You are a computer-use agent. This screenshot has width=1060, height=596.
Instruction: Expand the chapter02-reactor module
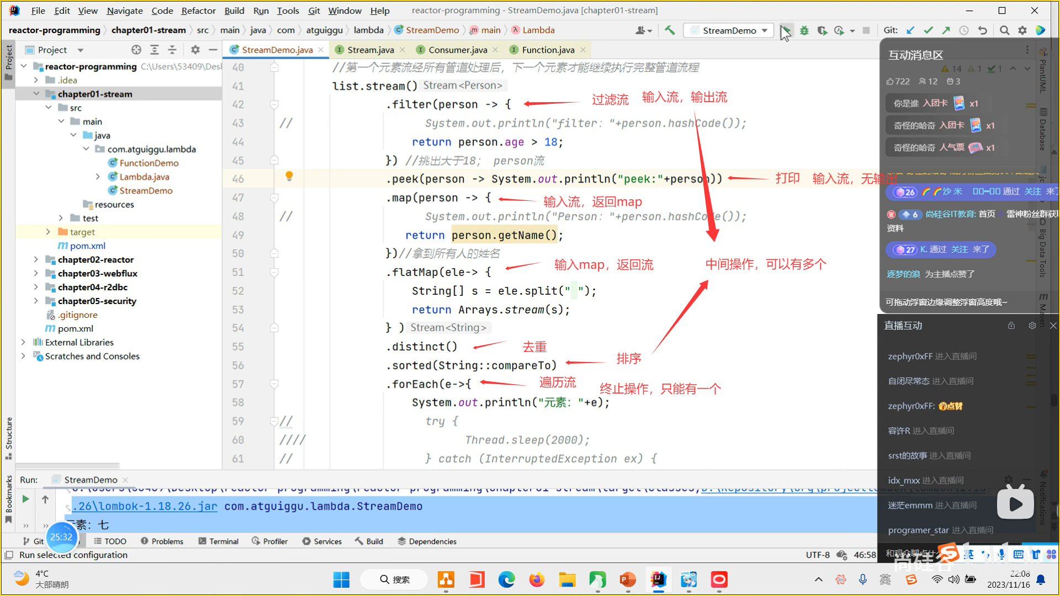tap(36, 259)
